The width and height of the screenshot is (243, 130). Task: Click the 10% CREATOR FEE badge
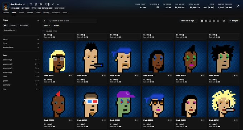click(x=45, y=8)
